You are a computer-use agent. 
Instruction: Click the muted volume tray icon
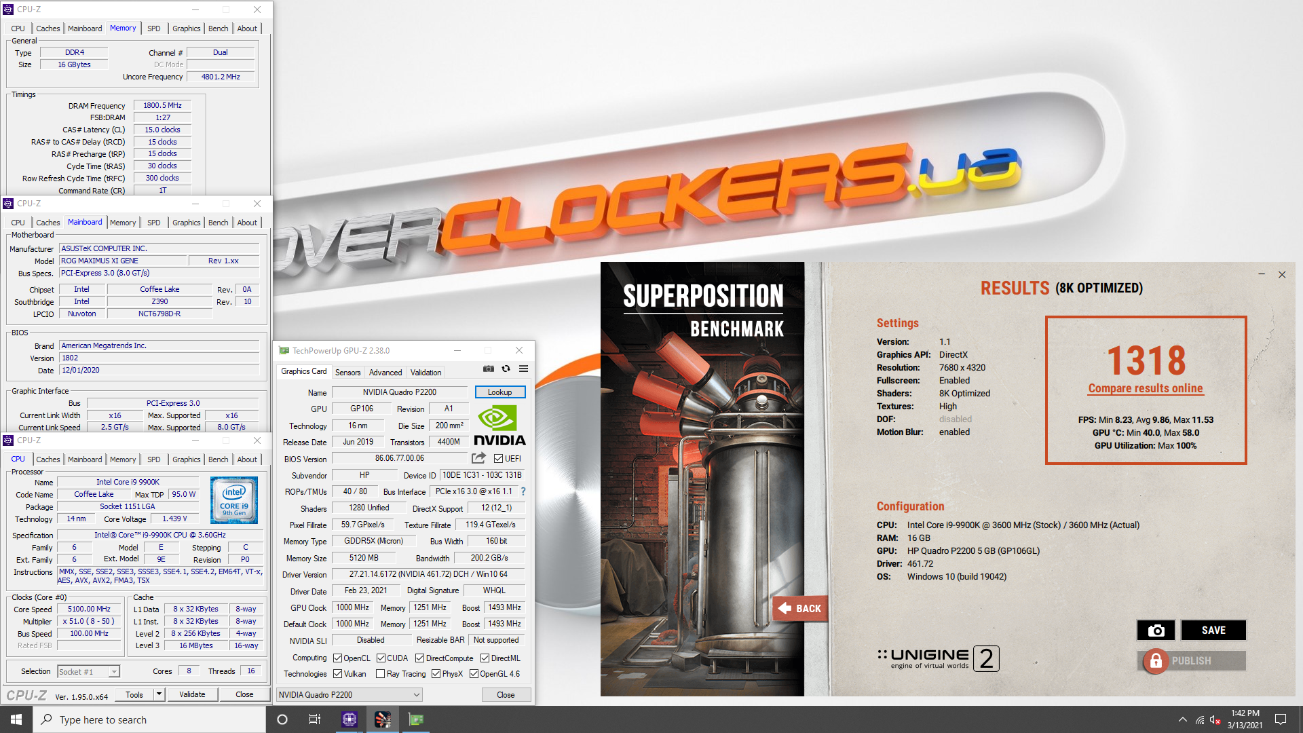click(x=1215, y=719)
